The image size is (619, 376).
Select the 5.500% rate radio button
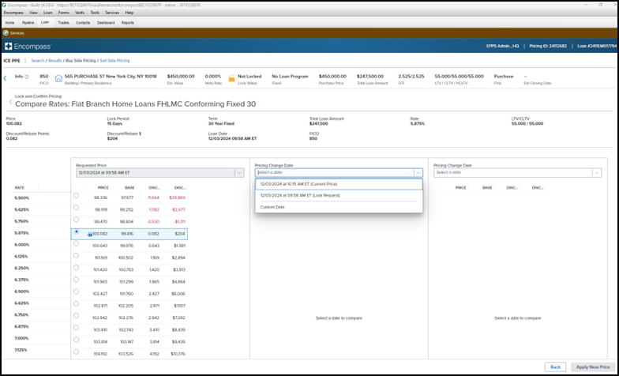(76, 196)
